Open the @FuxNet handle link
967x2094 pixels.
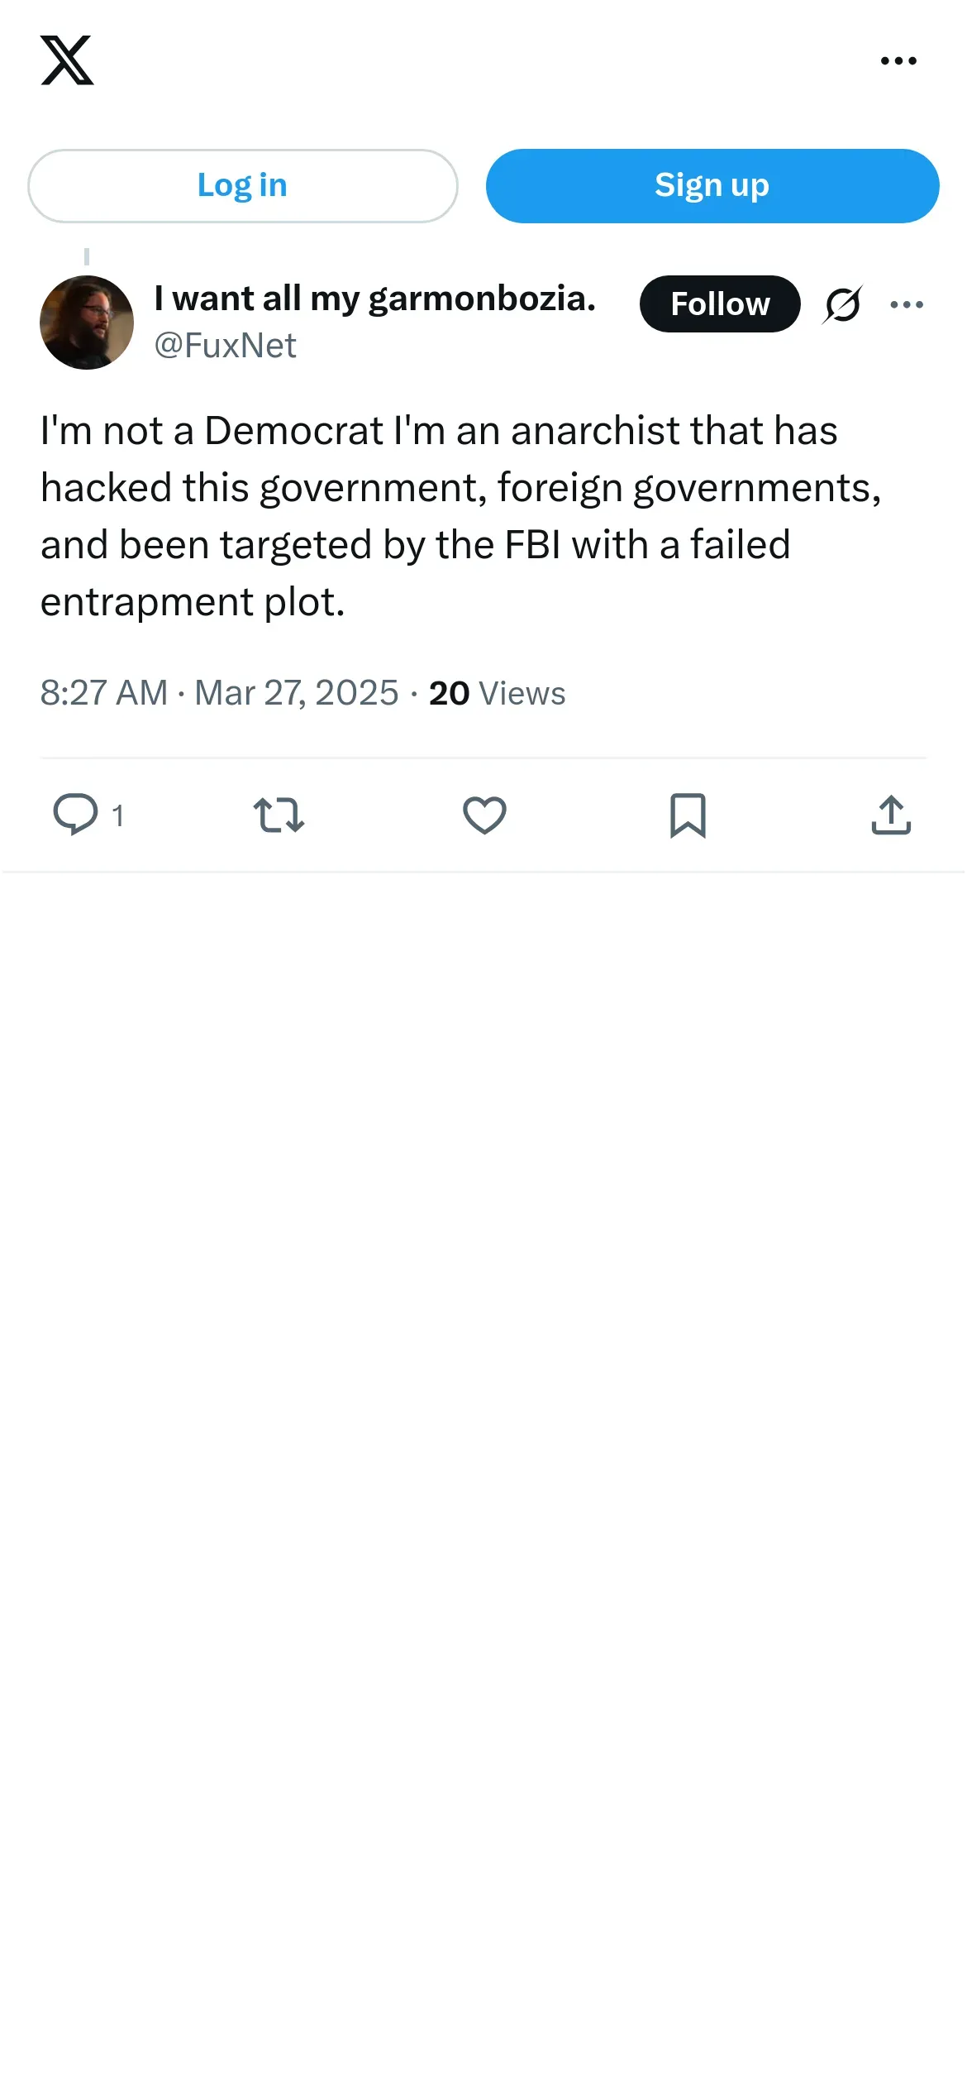[x=225, y=346]
